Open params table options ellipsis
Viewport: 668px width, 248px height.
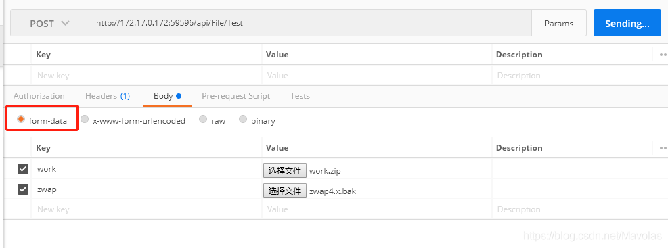click(663, 55)
